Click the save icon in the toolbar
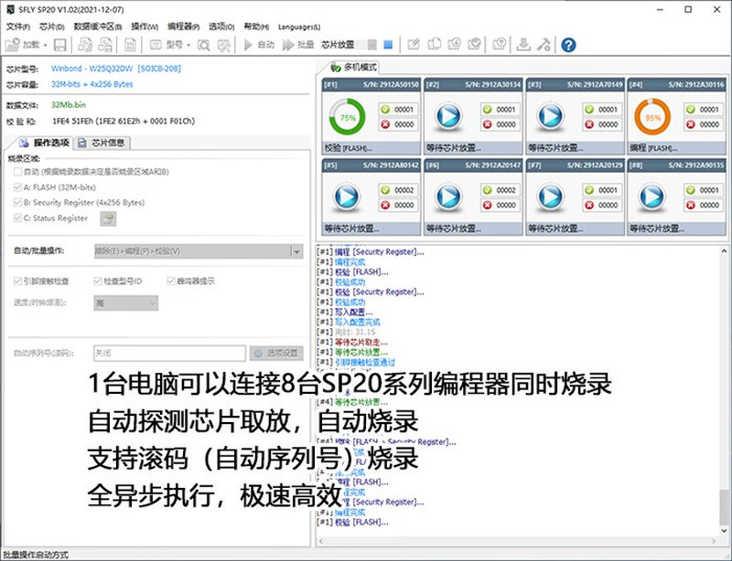The image size is (732, 561). 60,45
